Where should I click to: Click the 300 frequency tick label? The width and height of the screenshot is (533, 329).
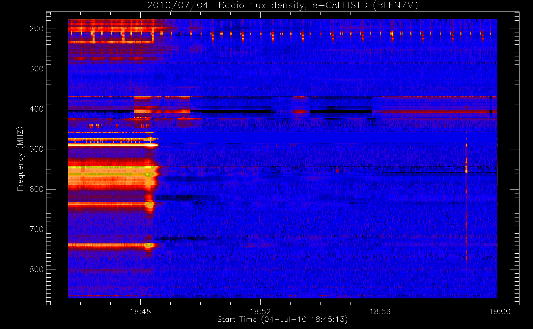point(37,69)
